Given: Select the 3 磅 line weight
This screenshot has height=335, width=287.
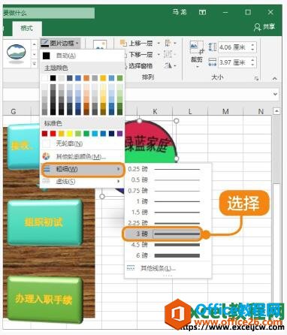Looking at the screenshot, I should tap(162, 234).
